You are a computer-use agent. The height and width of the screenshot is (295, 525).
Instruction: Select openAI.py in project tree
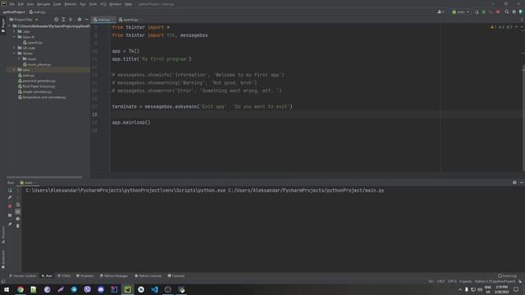pyautogui.click(x=33, y=43)
